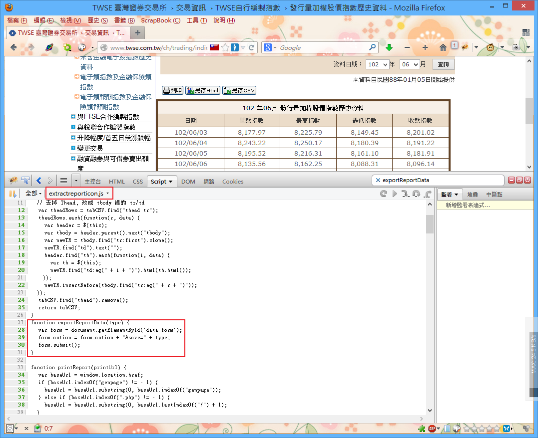Viewport: 538px width, 438px height.
Task: Click the green download arrow icon
Action: coord(389,47)
